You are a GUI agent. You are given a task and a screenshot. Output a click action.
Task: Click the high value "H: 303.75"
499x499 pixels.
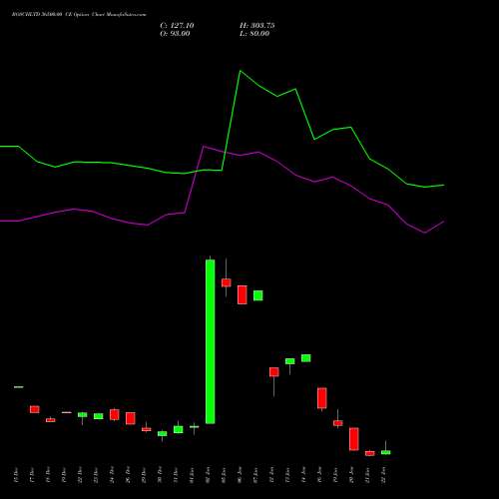tap(257, 26)
